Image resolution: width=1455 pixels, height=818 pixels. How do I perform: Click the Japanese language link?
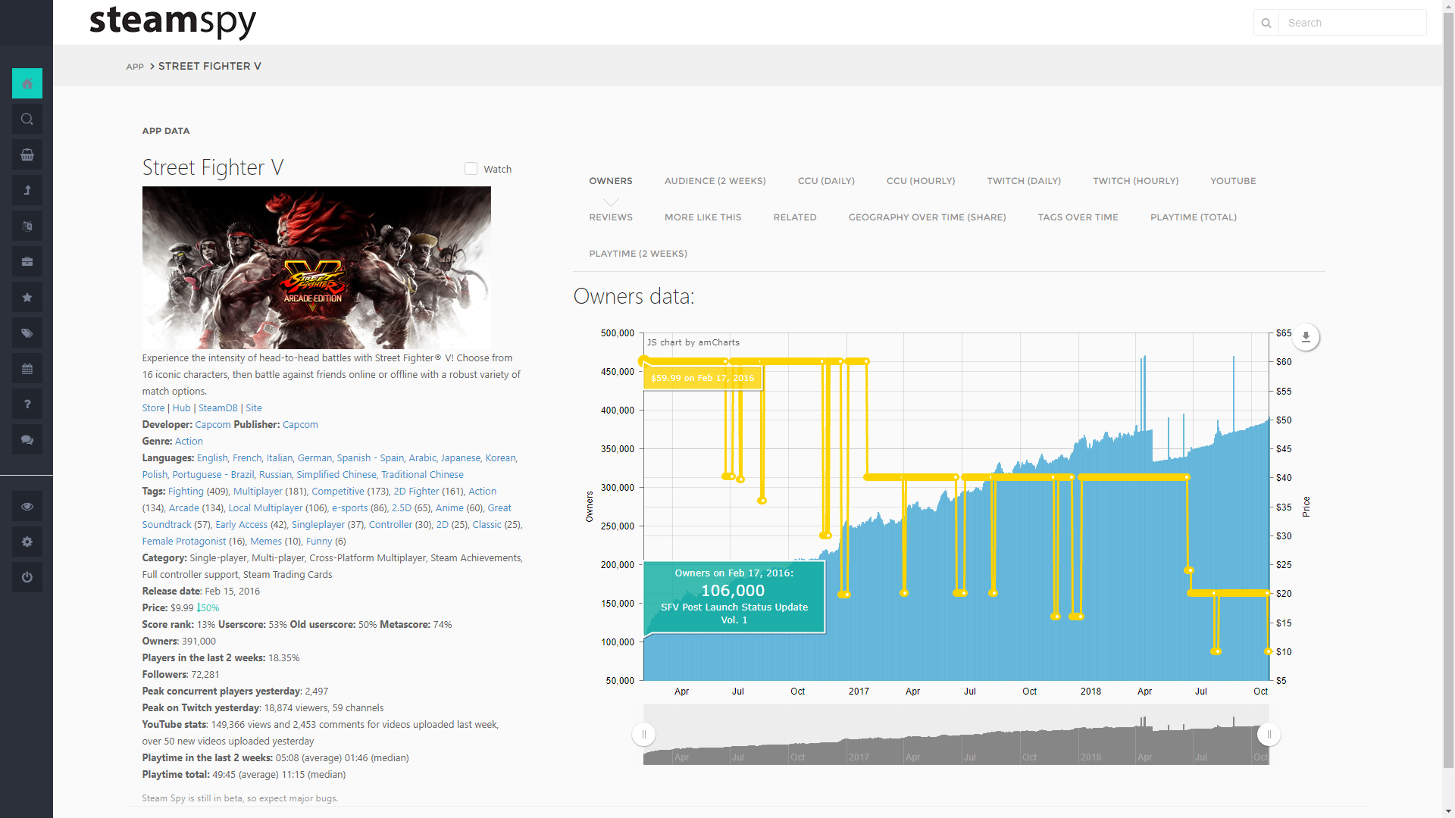pos(461,458)
